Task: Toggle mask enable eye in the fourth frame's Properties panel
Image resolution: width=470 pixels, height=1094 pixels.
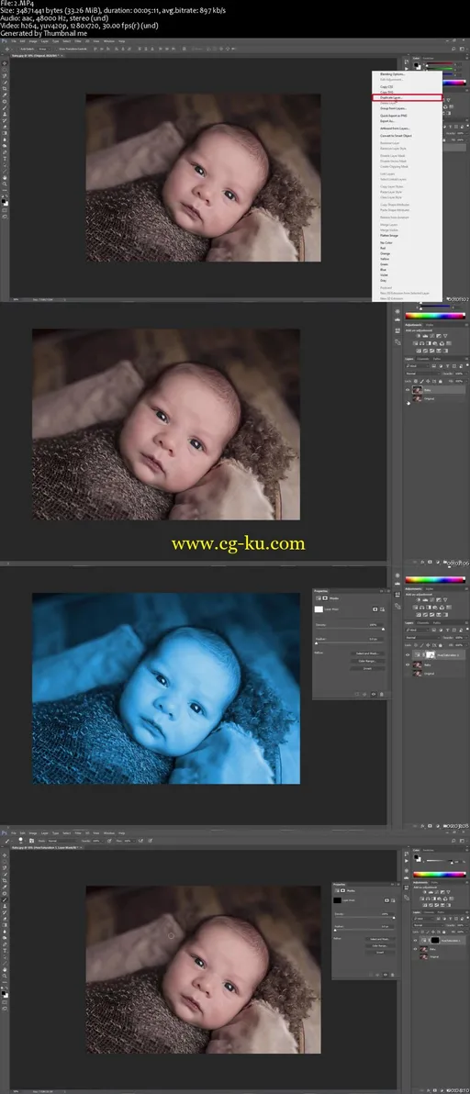Action: click(x=386, y=975)
